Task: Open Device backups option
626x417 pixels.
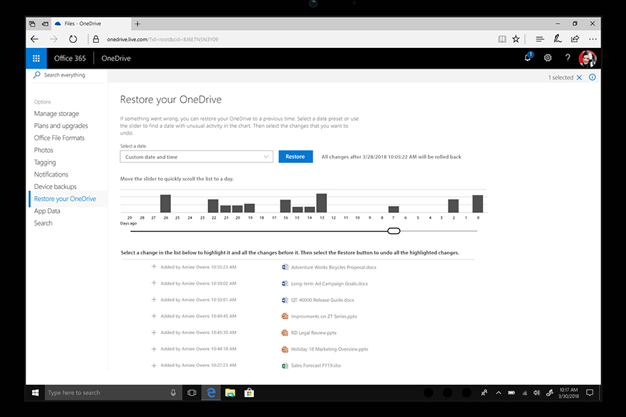Action: [x=55, y=187]
